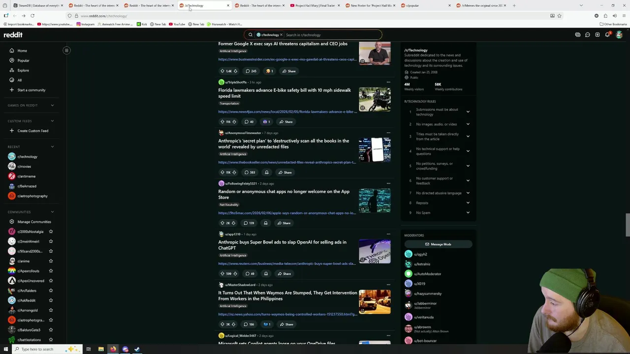Open the Home feed in sidebar

pos(22,51)
